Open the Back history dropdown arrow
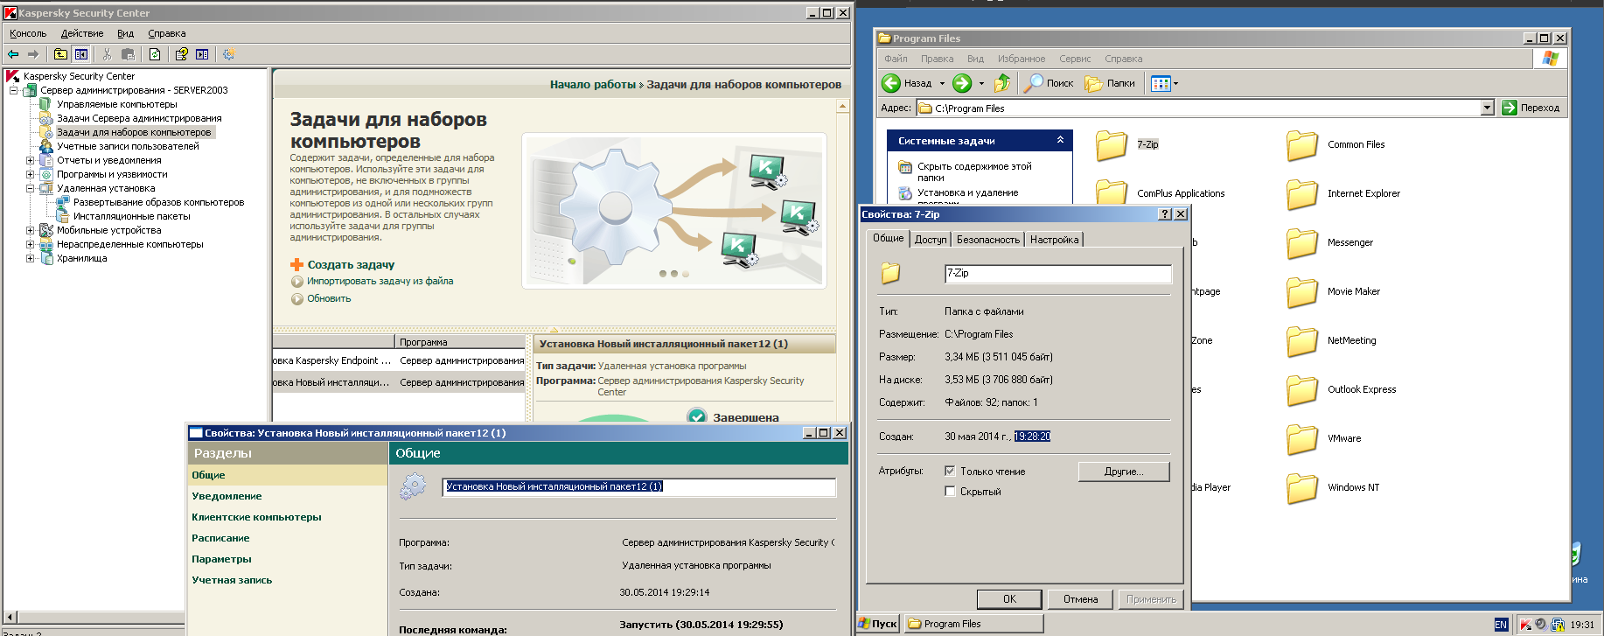This screenshot has width=1604, height=636. 942,84
